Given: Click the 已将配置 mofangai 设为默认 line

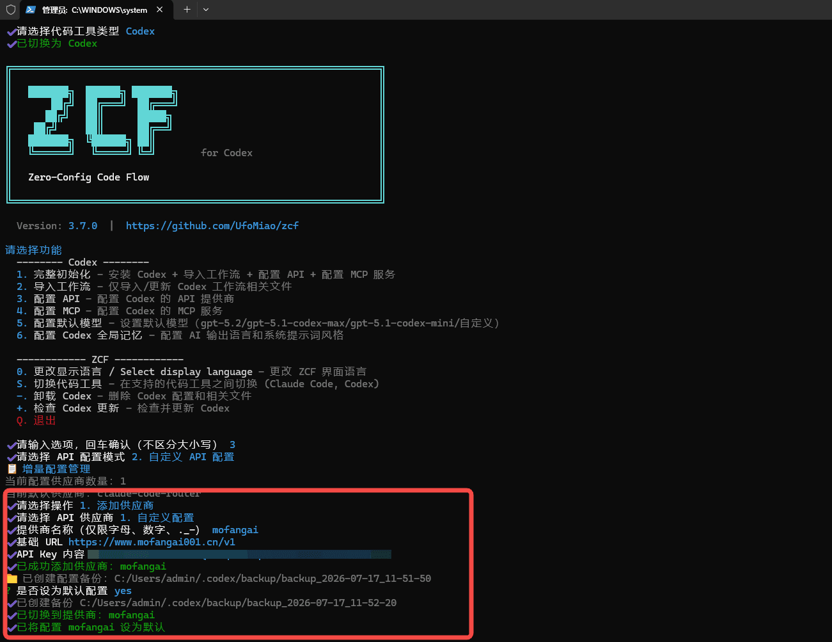Looking at the screenshot, I should pyautogui.click(x=86, y=627).
